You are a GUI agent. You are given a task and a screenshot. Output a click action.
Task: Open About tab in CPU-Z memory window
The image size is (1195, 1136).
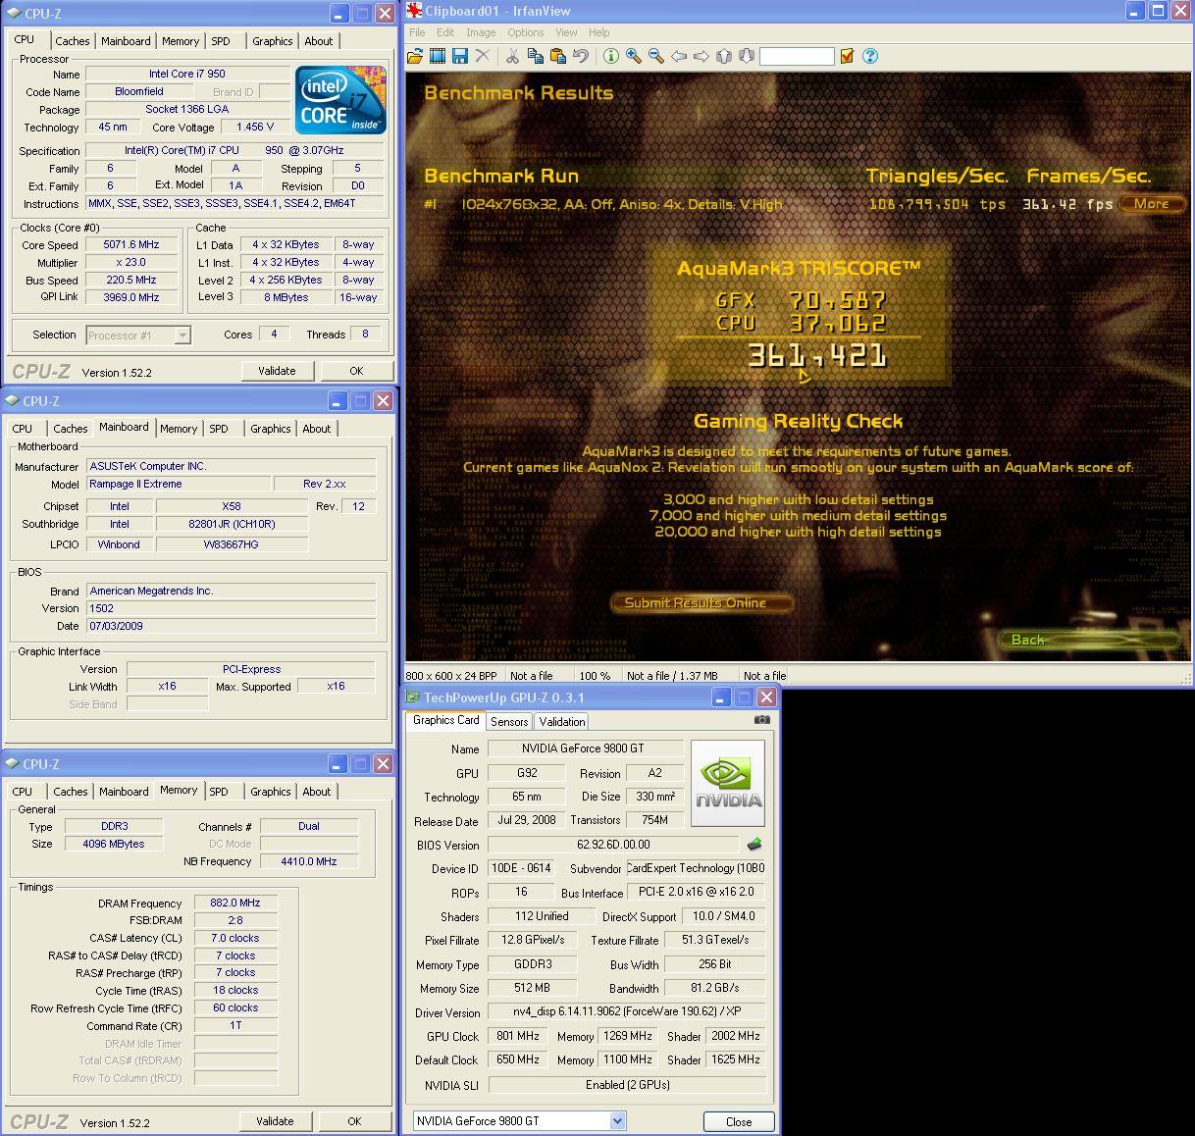pyautogui.click(x=316, y=792)
